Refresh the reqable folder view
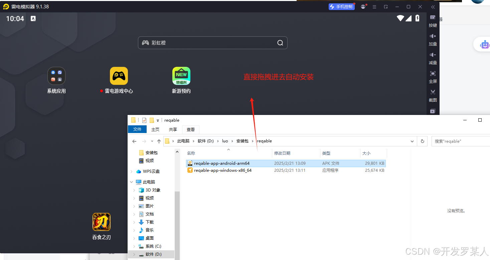 pos(423,141)
